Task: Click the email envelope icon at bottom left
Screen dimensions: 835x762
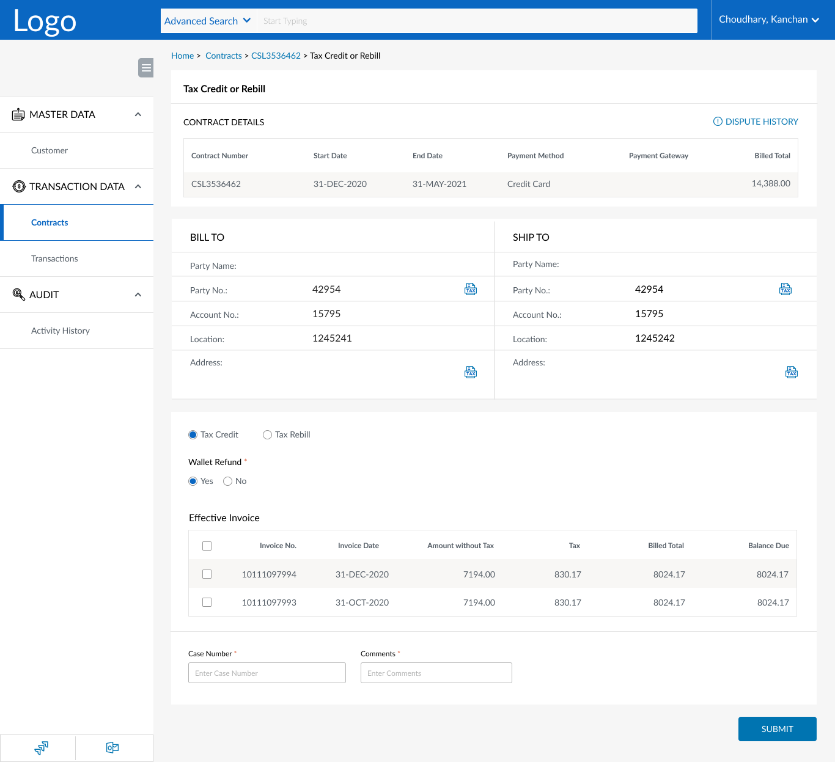Action: click(x=112, y=747)
